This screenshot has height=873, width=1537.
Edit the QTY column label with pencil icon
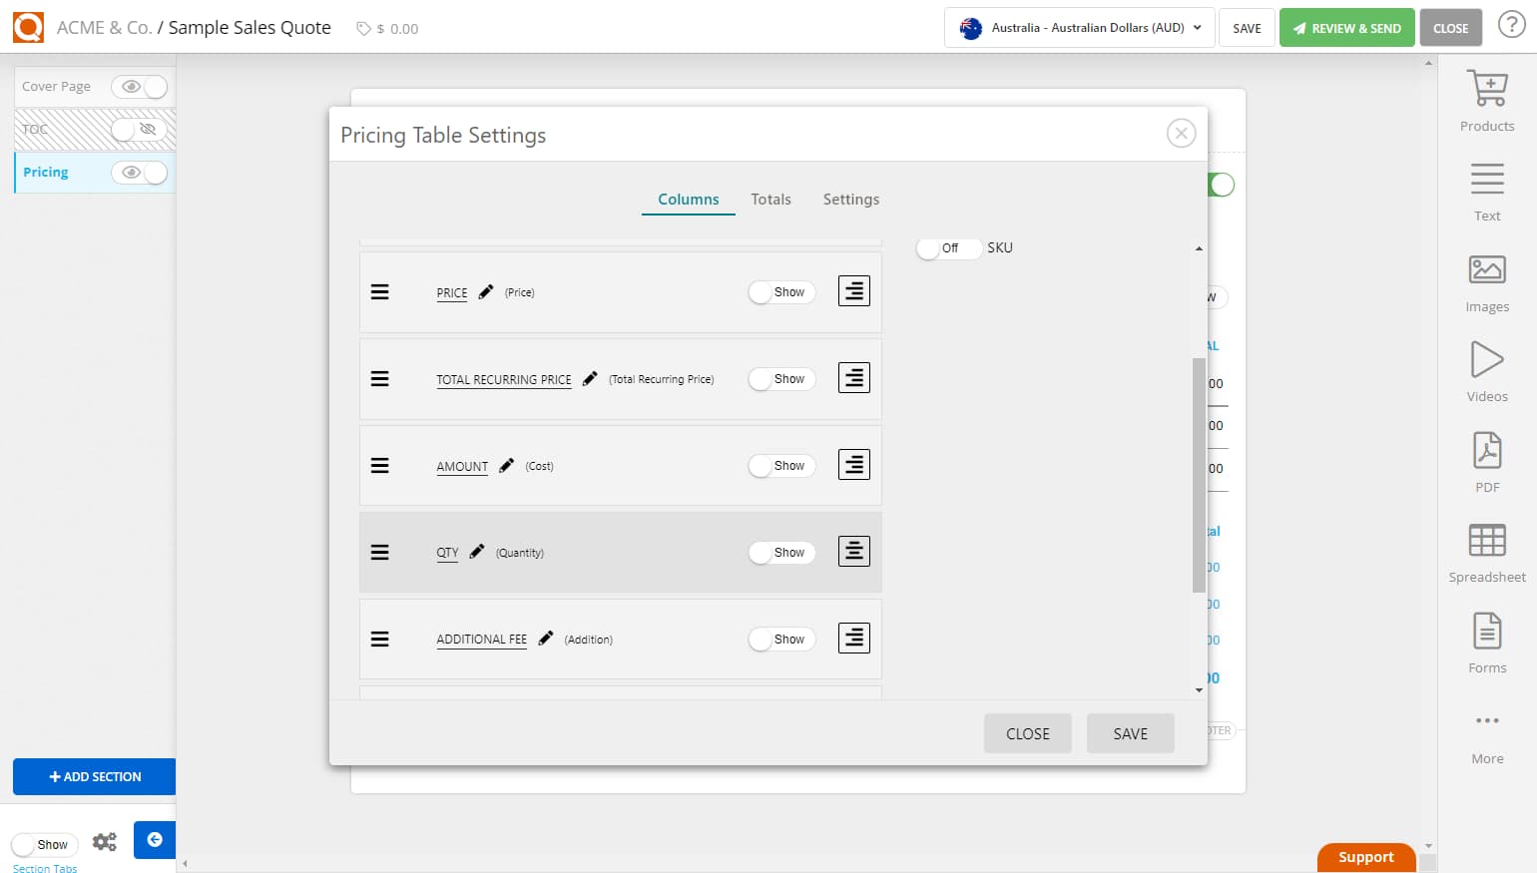click(477, 550)
